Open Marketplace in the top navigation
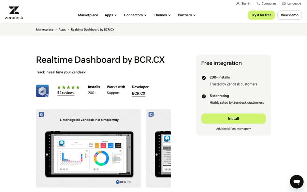 [x=88, y=15]
